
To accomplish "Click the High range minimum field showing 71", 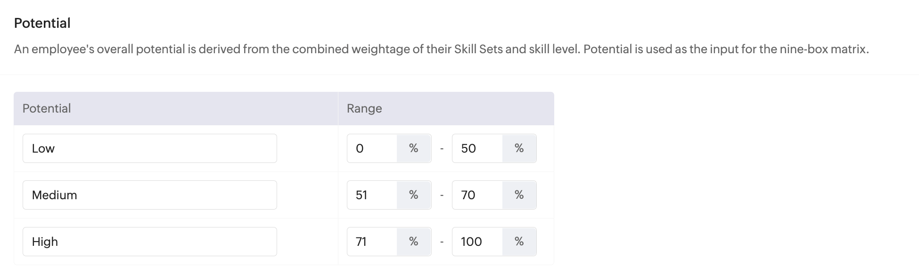I will pyautogui.click(x=372, y=242).
